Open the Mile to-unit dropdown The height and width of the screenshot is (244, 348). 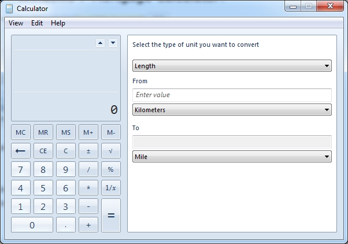(232, 156)
